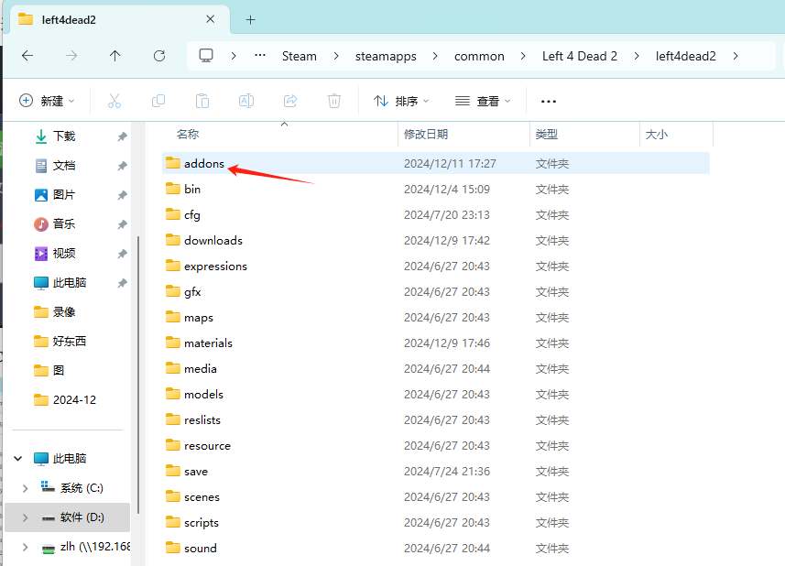785x566 pixels.
Task: Sort by 名称 column header
Action: tap(187, 134)
